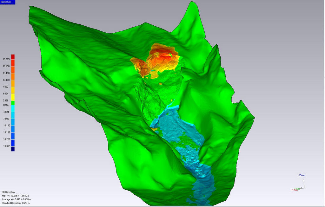Click the -7.082 legend value
This screenshot has height=207, width=325.
6,119
